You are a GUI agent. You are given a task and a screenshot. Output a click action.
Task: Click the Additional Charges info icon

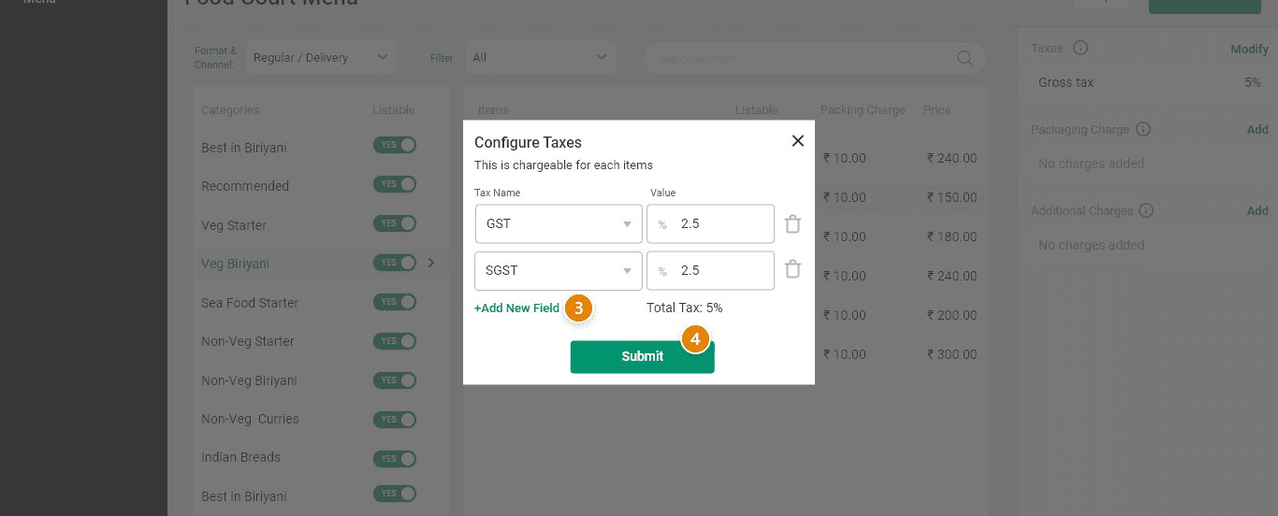click(x=1145, y=211)
